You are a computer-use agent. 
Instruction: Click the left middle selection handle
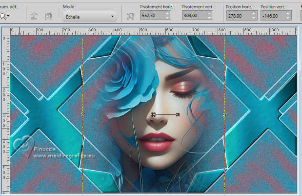(x=82, y=115)
